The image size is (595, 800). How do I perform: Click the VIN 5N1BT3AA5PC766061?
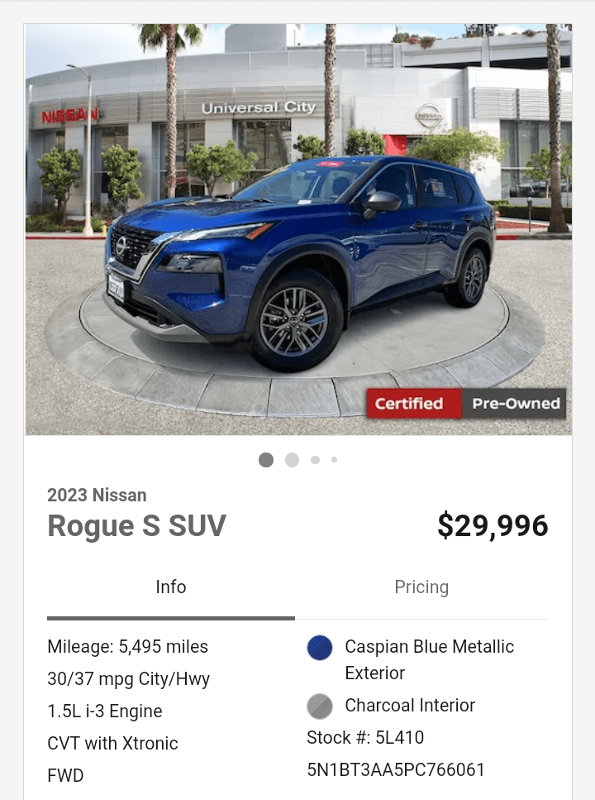pyautogui.click(x=396, y=770)
